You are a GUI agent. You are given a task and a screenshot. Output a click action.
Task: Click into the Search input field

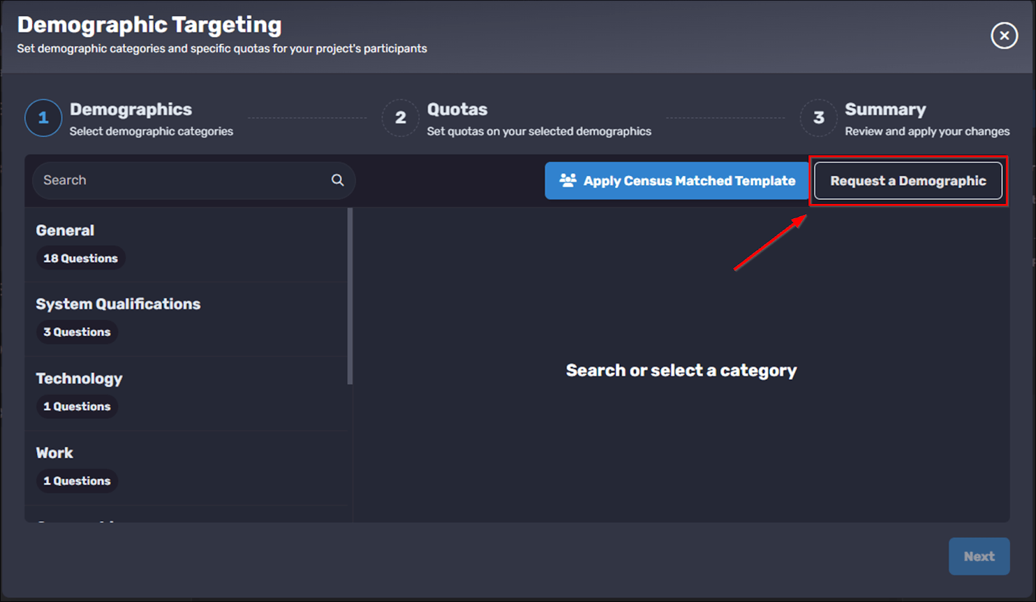click(x=181, y=180)
